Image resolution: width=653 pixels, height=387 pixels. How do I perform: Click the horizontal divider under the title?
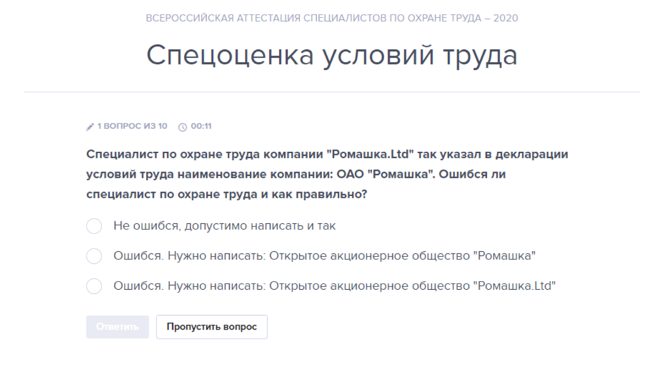click(331, 92)
